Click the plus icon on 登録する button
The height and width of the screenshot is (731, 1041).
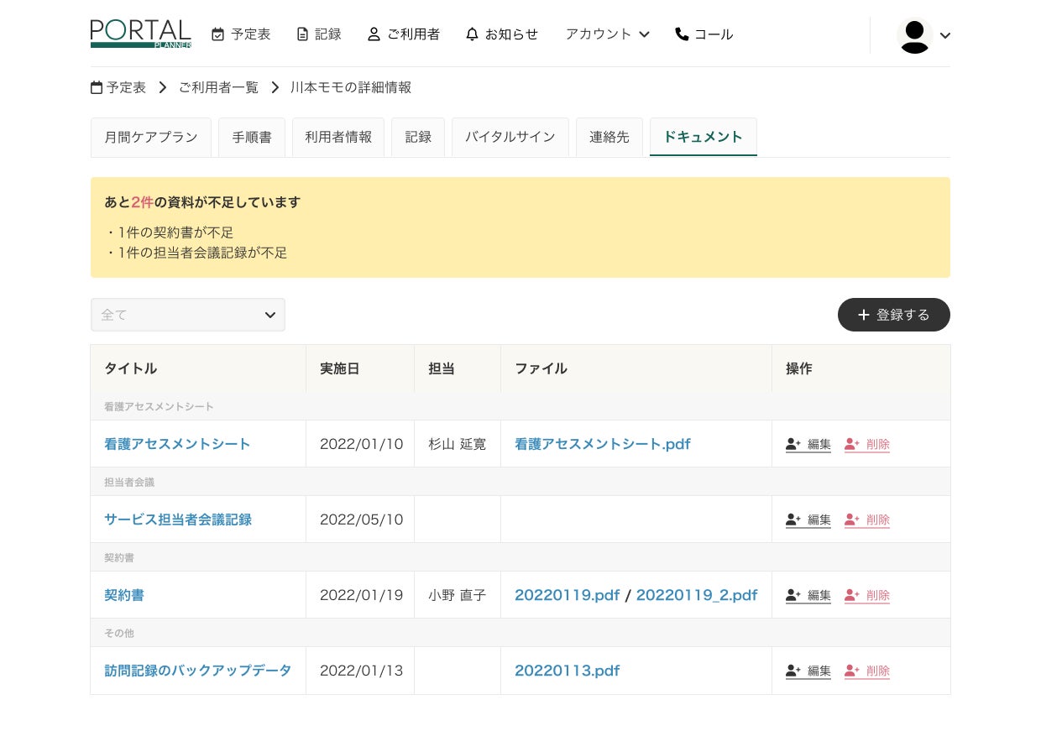coord(863,315)
